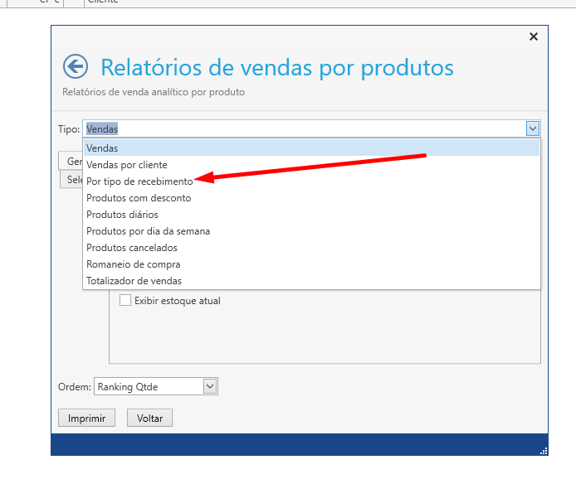Choose Produtos por dia da semana
This screenshot has width=576, height=479.
tap(148, 231)
